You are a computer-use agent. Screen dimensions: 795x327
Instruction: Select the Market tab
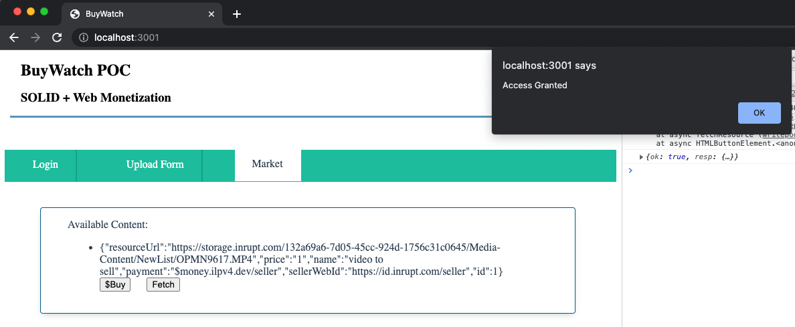tap(268, 165)
